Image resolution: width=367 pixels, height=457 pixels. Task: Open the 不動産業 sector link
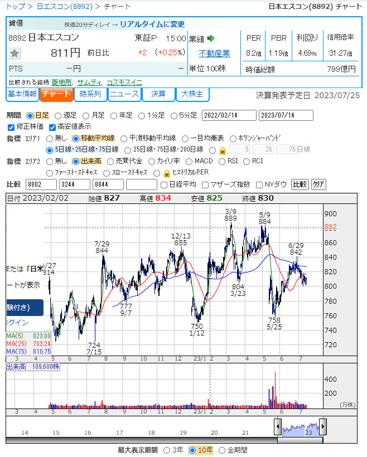point(214,54)
